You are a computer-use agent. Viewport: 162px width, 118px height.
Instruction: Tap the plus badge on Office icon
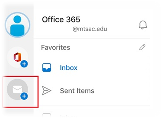pos(24,64)
